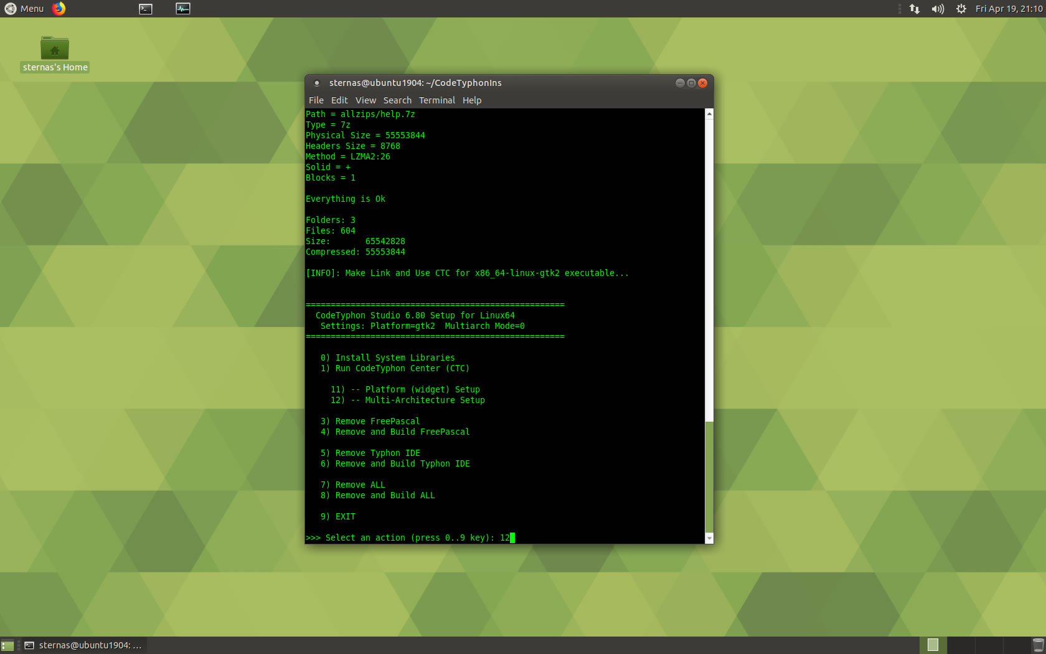Open the Firefox browser launcher

tap(59, 9)
